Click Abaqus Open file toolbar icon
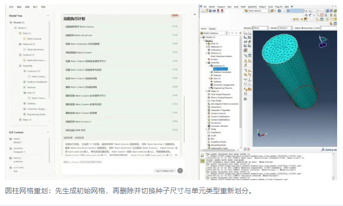The height and width of the screenshot is (206, 343). (206, 11)
